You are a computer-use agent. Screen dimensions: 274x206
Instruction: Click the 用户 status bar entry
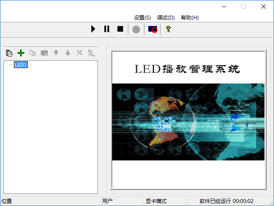point(107,201)
